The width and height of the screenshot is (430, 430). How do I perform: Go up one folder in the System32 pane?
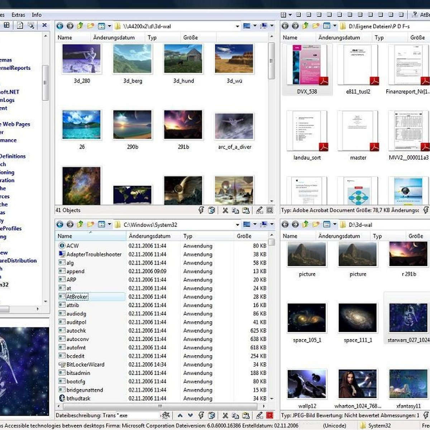click(80, 224)
